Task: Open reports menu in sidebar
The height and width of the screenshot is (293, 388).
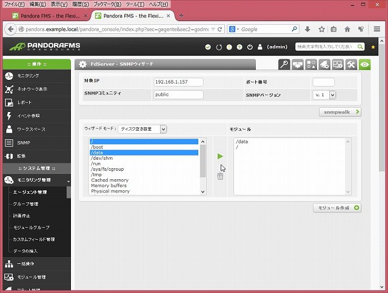Action: [x=36, y=102]
